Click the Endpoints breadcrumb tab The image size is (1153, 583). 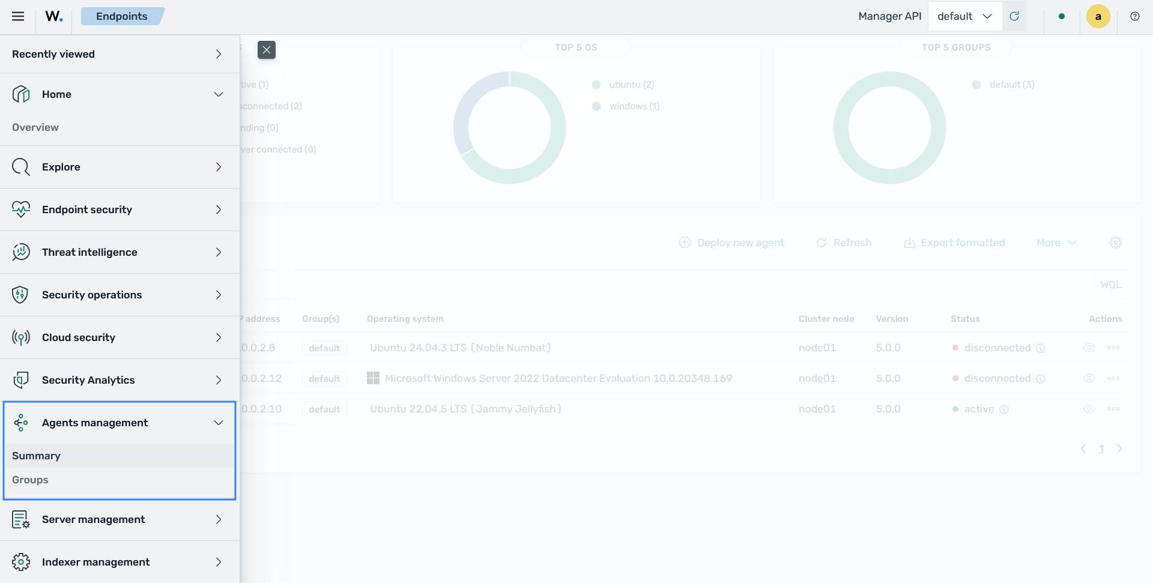[x=122, y=16]
